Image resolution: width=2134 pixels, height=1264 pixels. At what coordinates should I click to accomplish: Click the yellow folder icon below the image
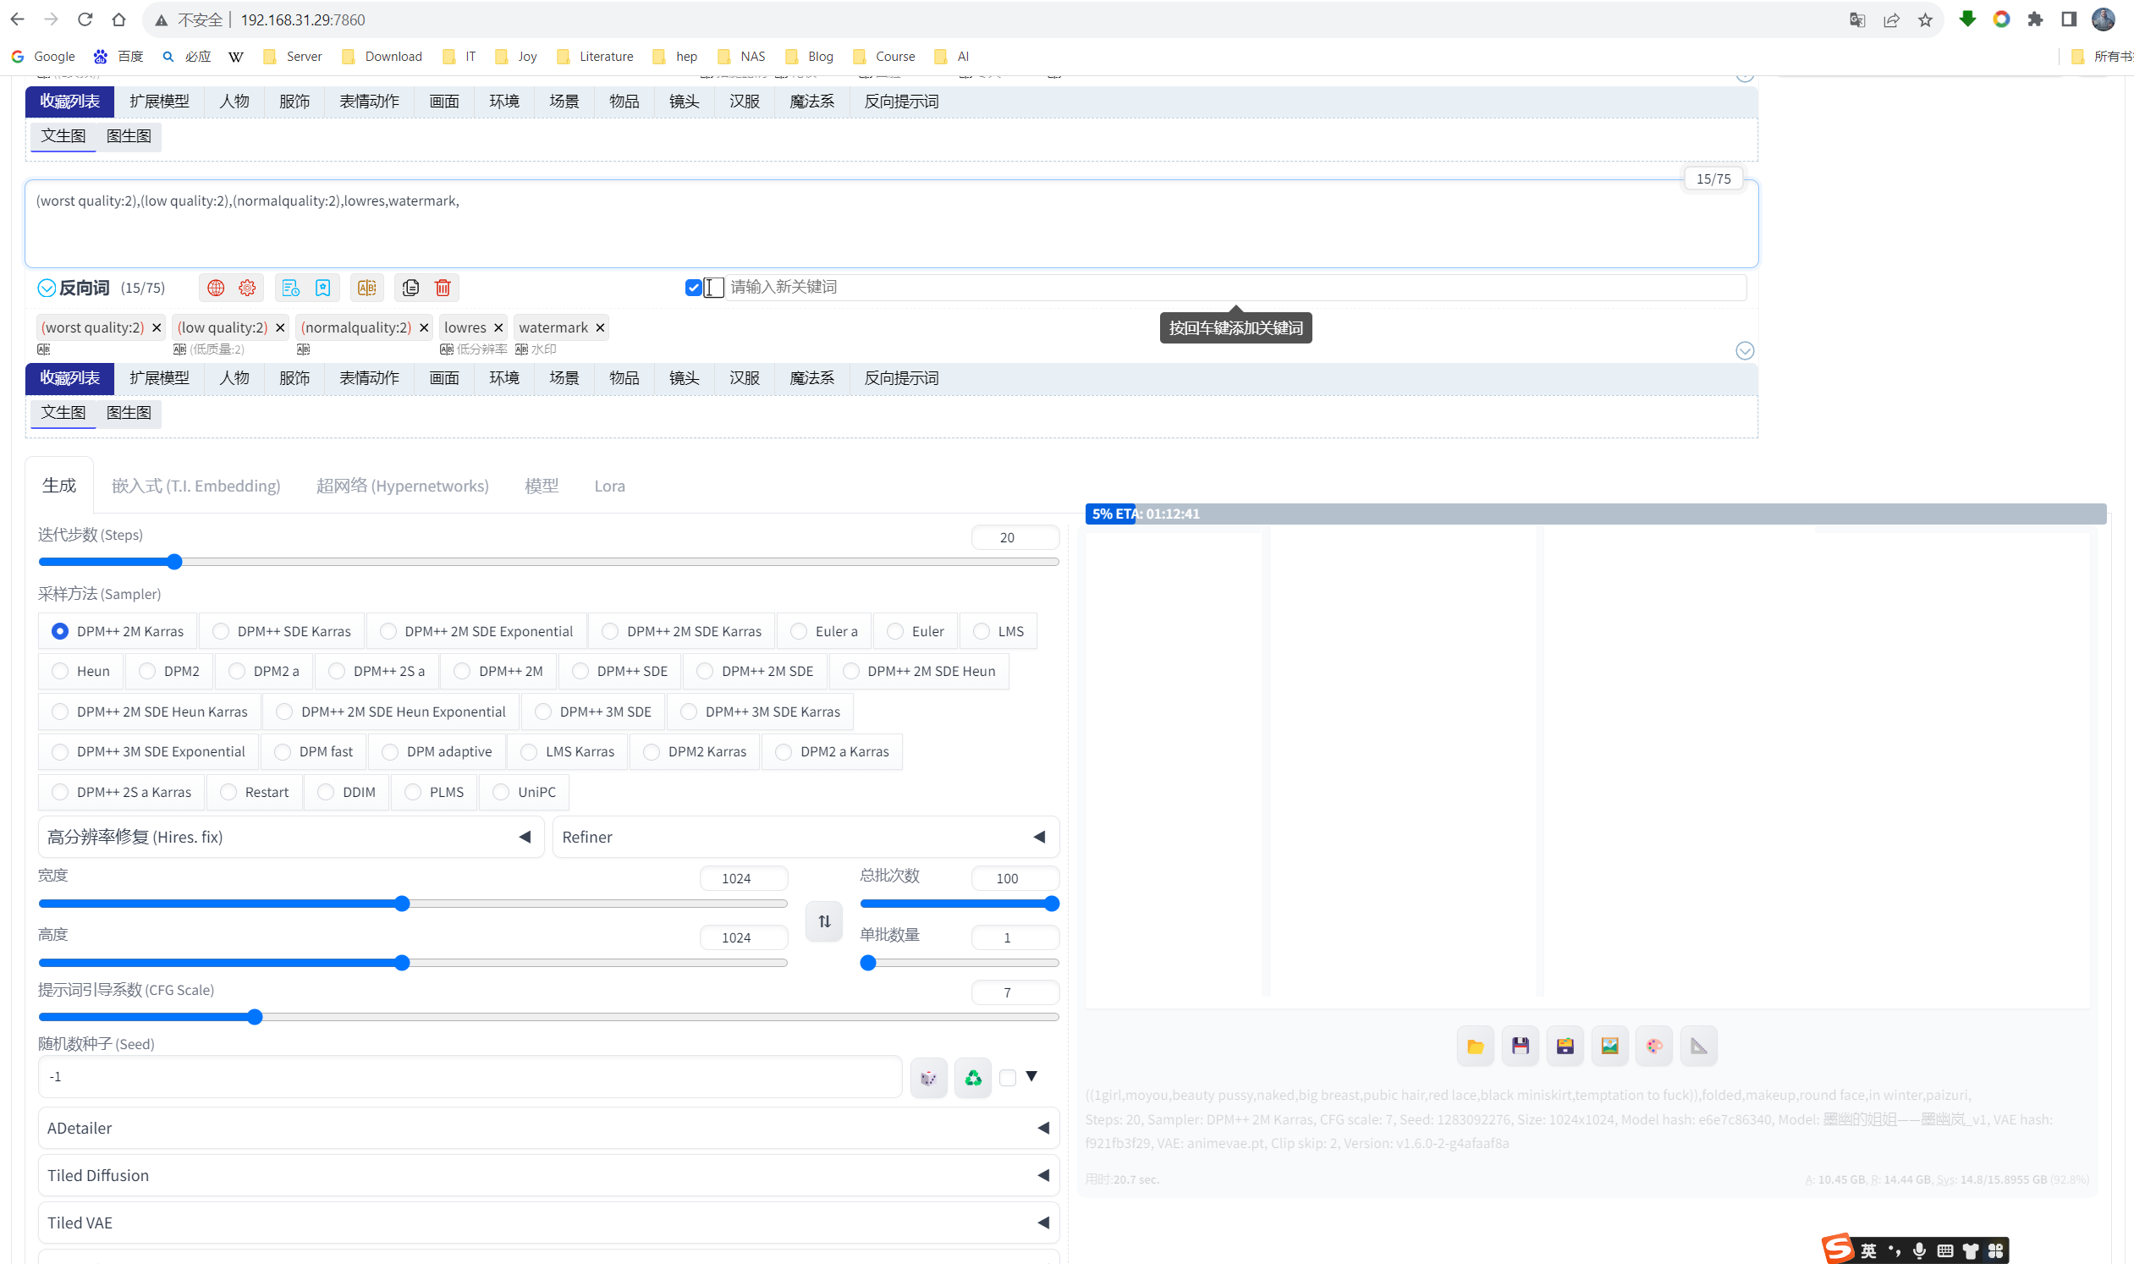(1476, 1046)
